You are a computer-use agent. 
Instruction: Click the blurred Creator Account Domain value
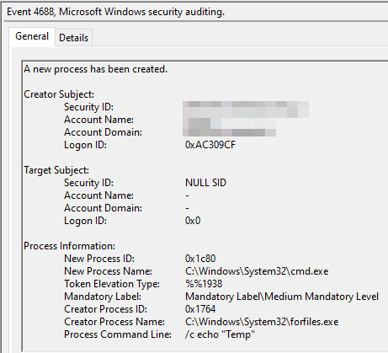[229, 132]
